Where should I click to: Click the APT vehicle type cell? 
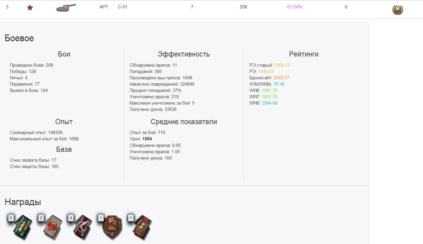click(104, 7)
